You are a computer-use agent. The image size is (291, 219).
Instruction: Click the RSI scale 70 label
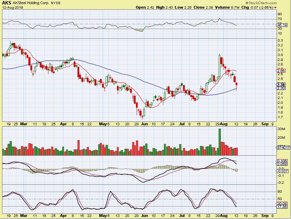click(280, 19)
